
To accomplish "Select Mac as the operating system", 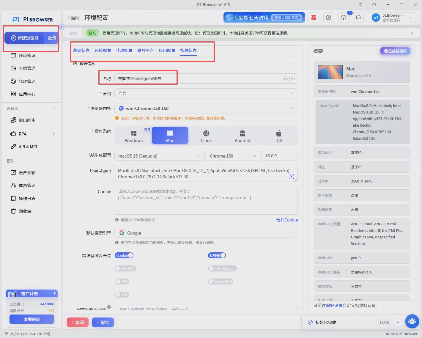I will click(170, 136).
